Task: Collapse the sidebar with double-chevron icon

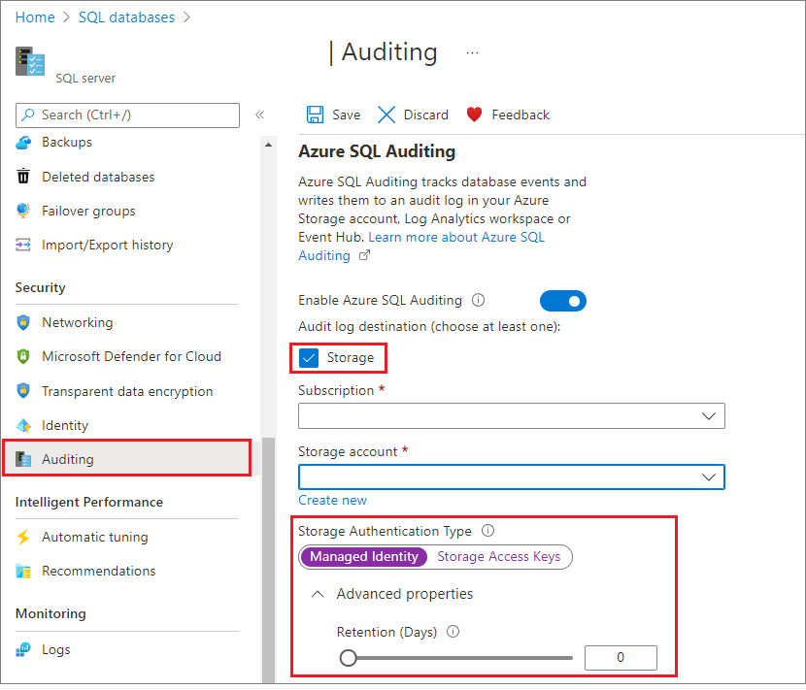Action: 260,115
